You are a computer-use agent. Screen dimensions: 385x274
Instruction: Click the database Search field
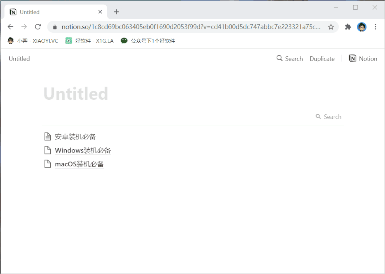329,117
